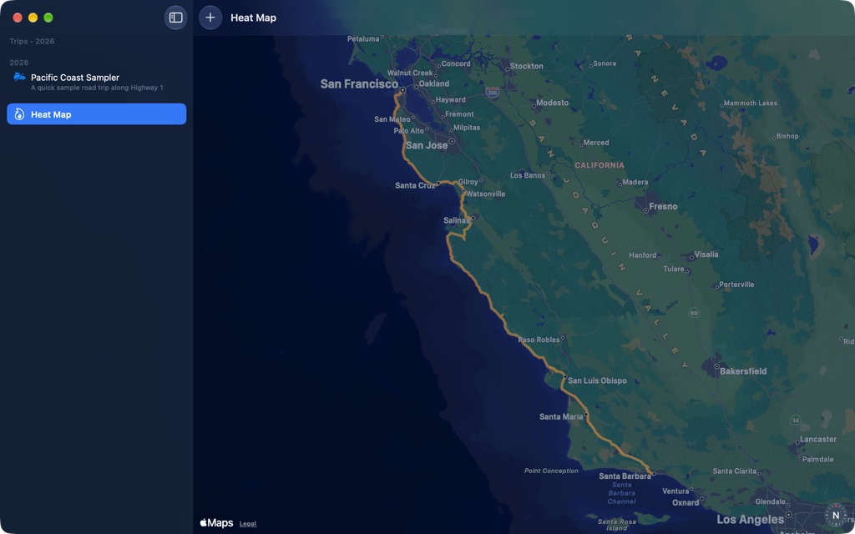Screen dimensions: 855x534
Task: Click the Stockton map label
Action: tap(527, 66)
